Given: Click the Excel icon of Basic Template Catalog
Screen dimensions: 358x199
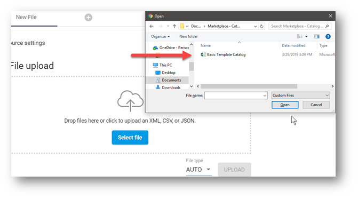Looking at the screenshot, I should tap(203, 54).
